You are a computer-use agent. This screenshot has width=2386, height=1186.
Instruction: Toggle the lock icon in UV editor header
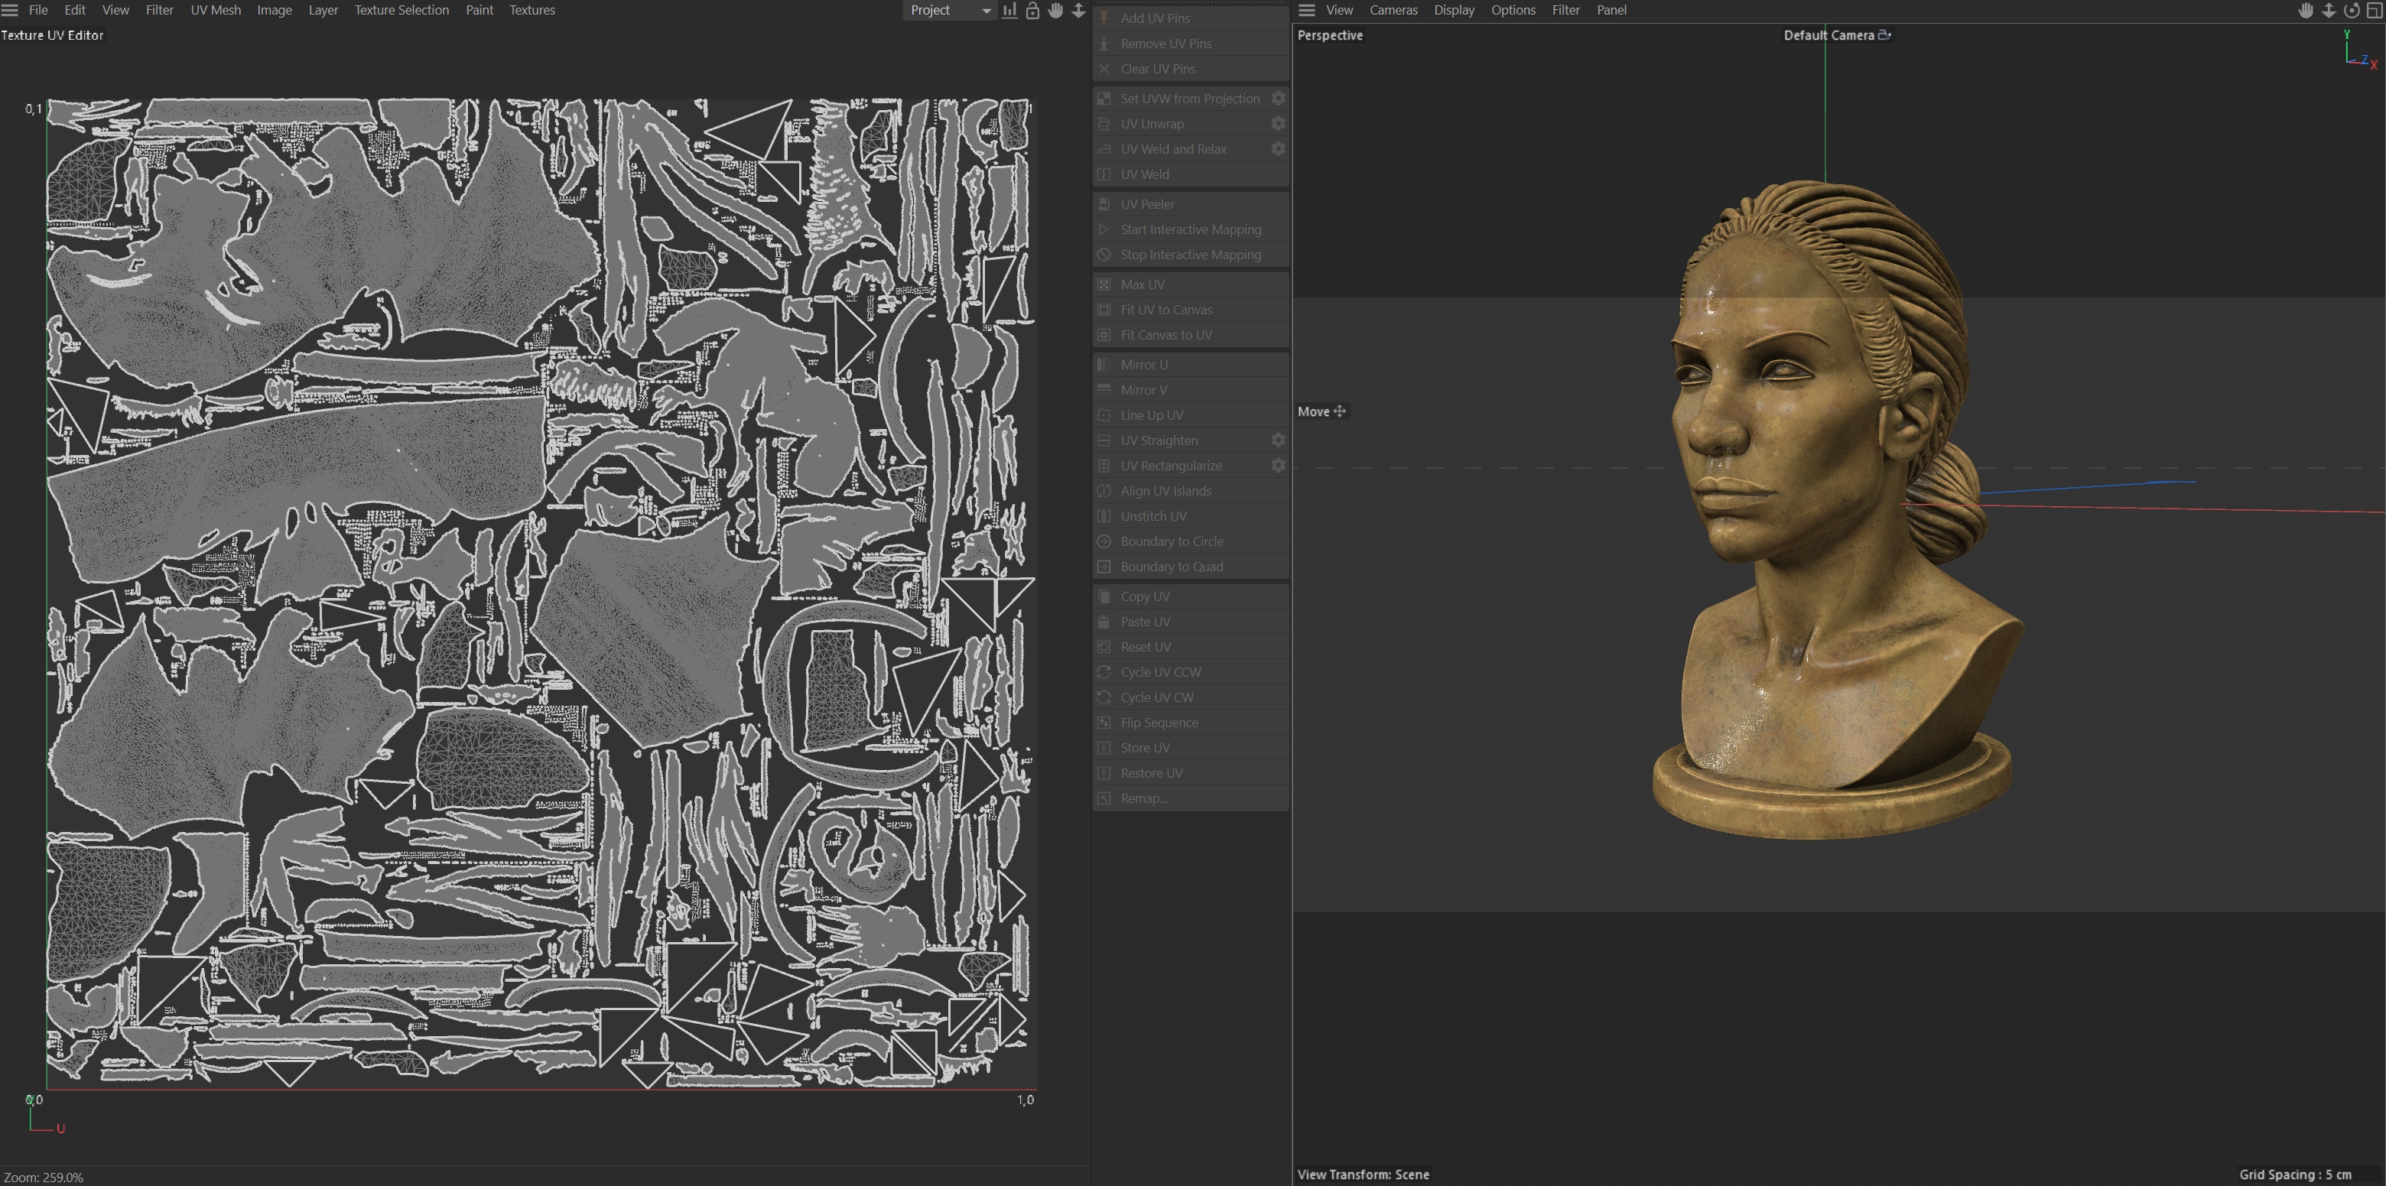(x=1032, y=10)
